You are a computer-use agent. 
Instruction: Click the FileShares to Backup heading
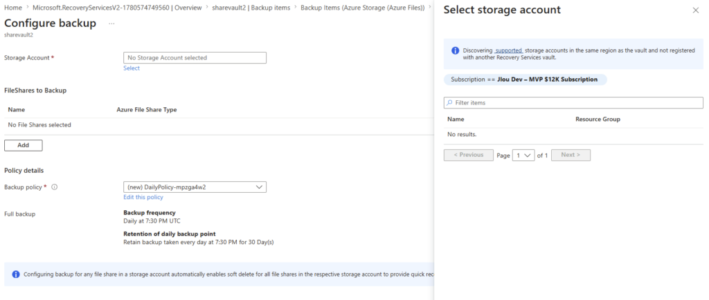click(35, 91)
